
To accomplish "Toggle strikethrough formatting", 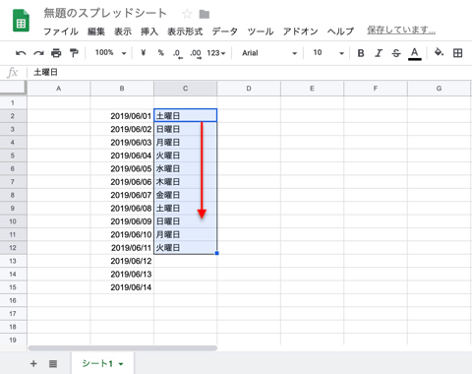I will coord(396,53).
